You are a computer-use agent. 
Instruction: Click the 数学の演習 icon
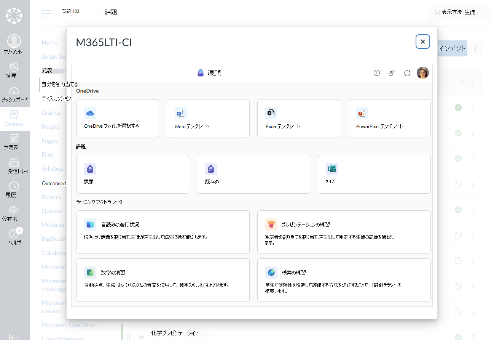tap(90, 273)
